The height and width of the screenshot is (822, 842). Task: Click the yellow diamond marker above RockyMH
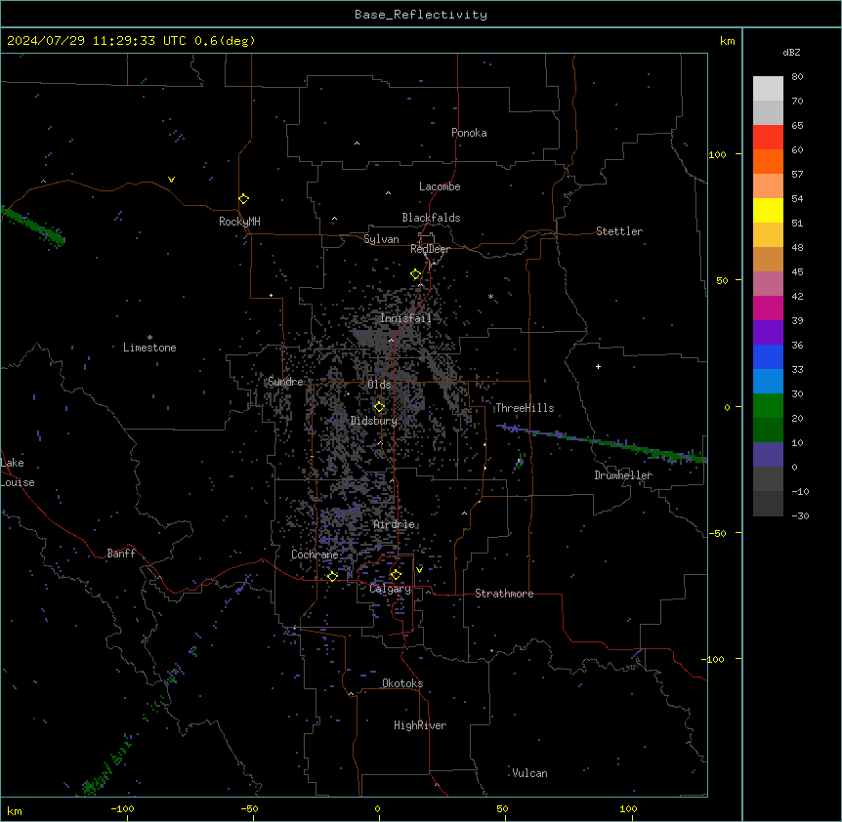point(244,198)
